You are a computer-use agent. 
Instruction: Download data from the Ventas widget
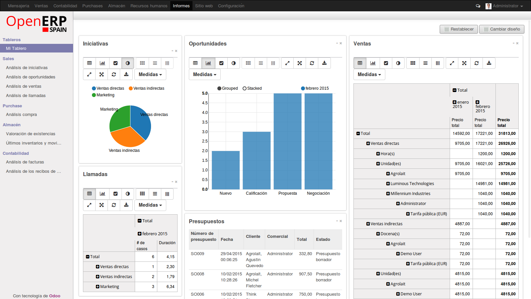(489, 63)
